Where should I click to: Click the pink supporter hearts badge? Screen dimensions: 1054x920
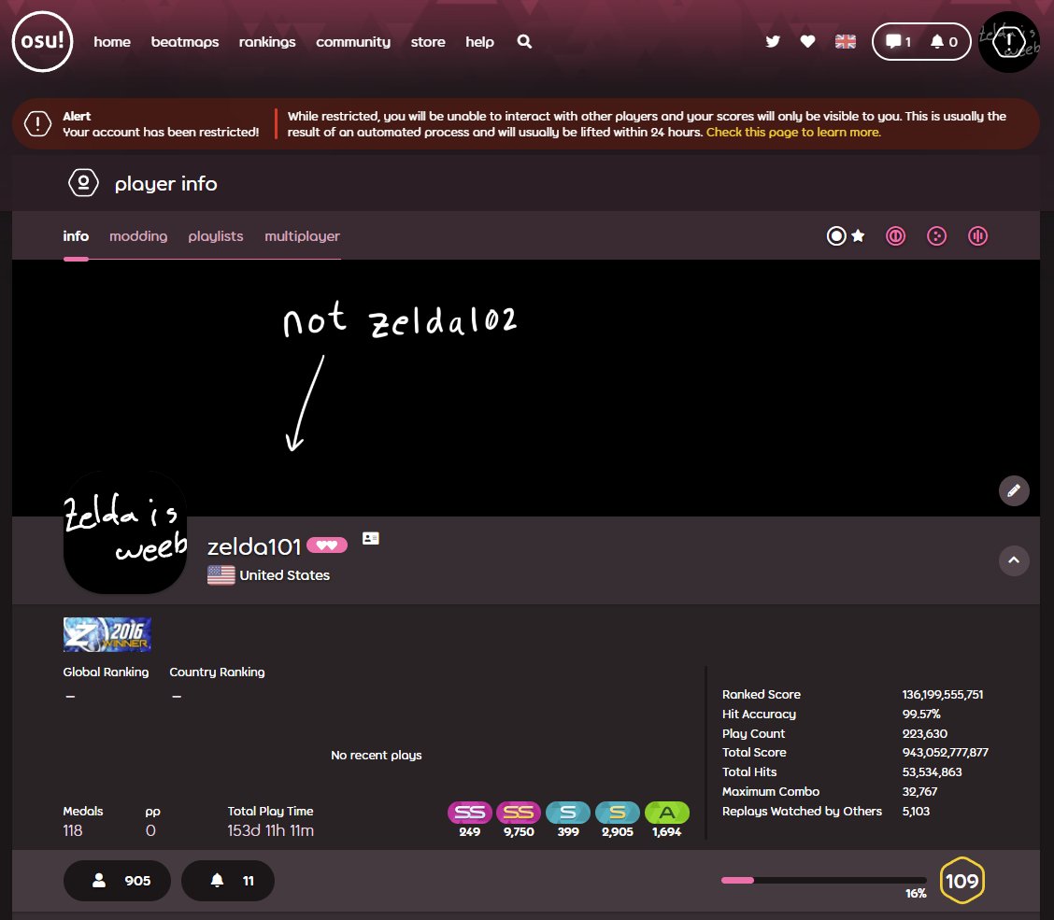coord(327,545)
